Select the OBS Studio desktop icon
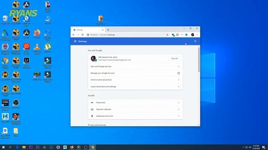 16,104
